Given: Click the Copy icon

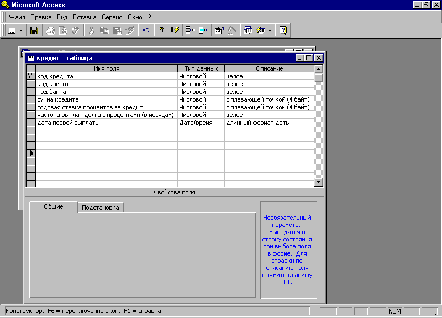Looking at the screenshot, I should pos(104,30).
